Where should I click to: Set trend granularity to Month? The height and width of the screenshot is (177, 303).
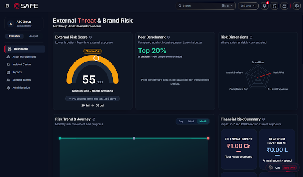[x=203, y=121]
